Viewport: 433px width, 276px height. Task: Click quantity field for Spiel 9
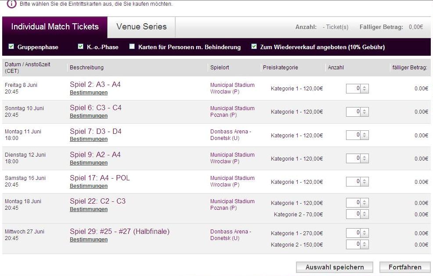(x=354, y=158)
